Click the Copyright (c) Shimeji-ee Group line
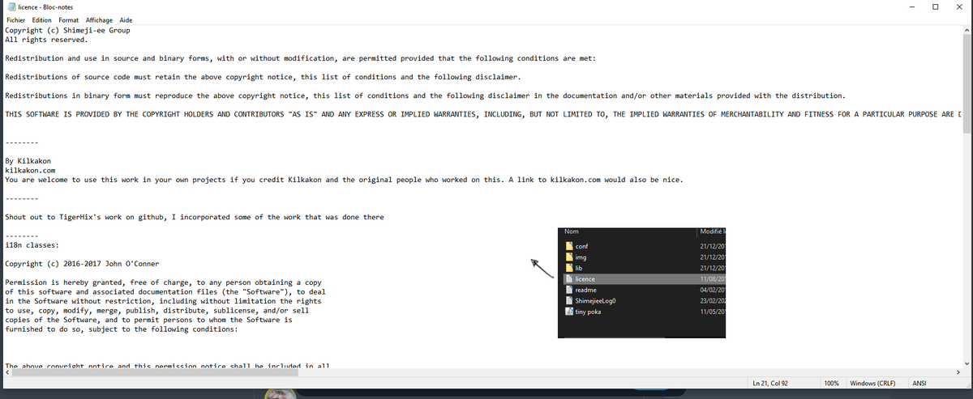This screenshot has width=973, height=399. coord(67,31)
